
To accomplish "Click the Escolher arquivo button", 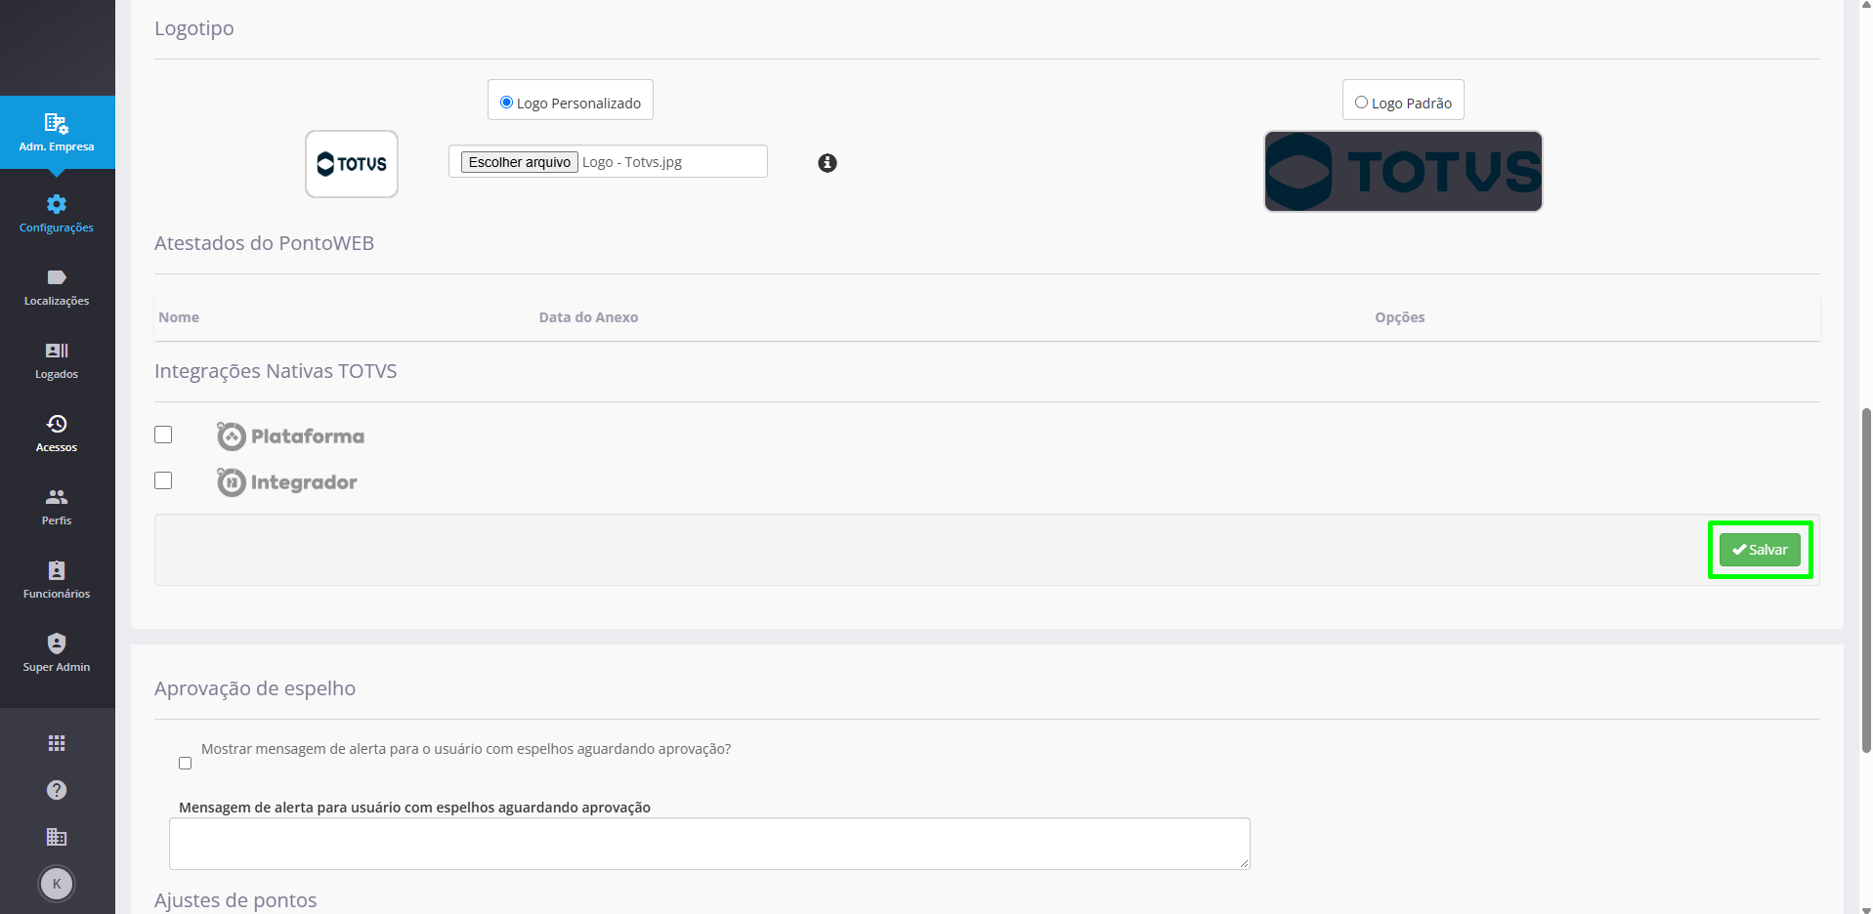I will coord(520,162).
